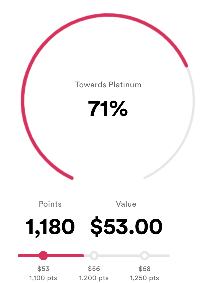Tap the $53.00 value amount
The width and height of the screenshot is (210, 283).
[x=126, y=226]
